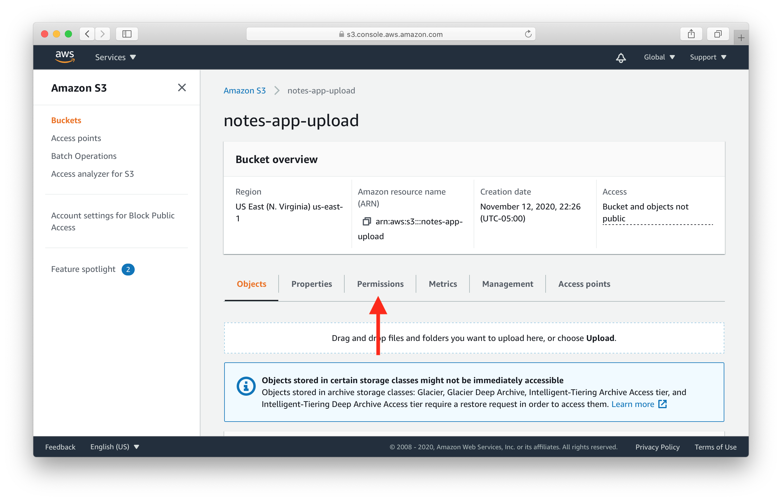
Task: Click the Safari share button
Action: click(x=691, y=34)
